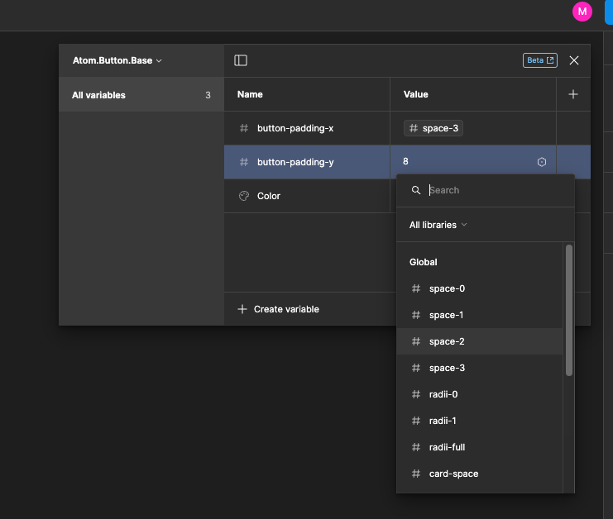The width and height of the screenshot is (613, 519).
Task: Expand the Atom.Button.Base collection dropdown
Action: (117, 61)
